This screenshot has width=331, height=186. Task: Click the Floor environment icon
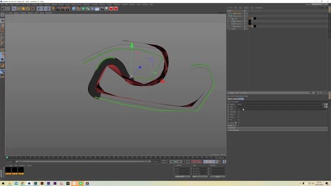(97, 9)
